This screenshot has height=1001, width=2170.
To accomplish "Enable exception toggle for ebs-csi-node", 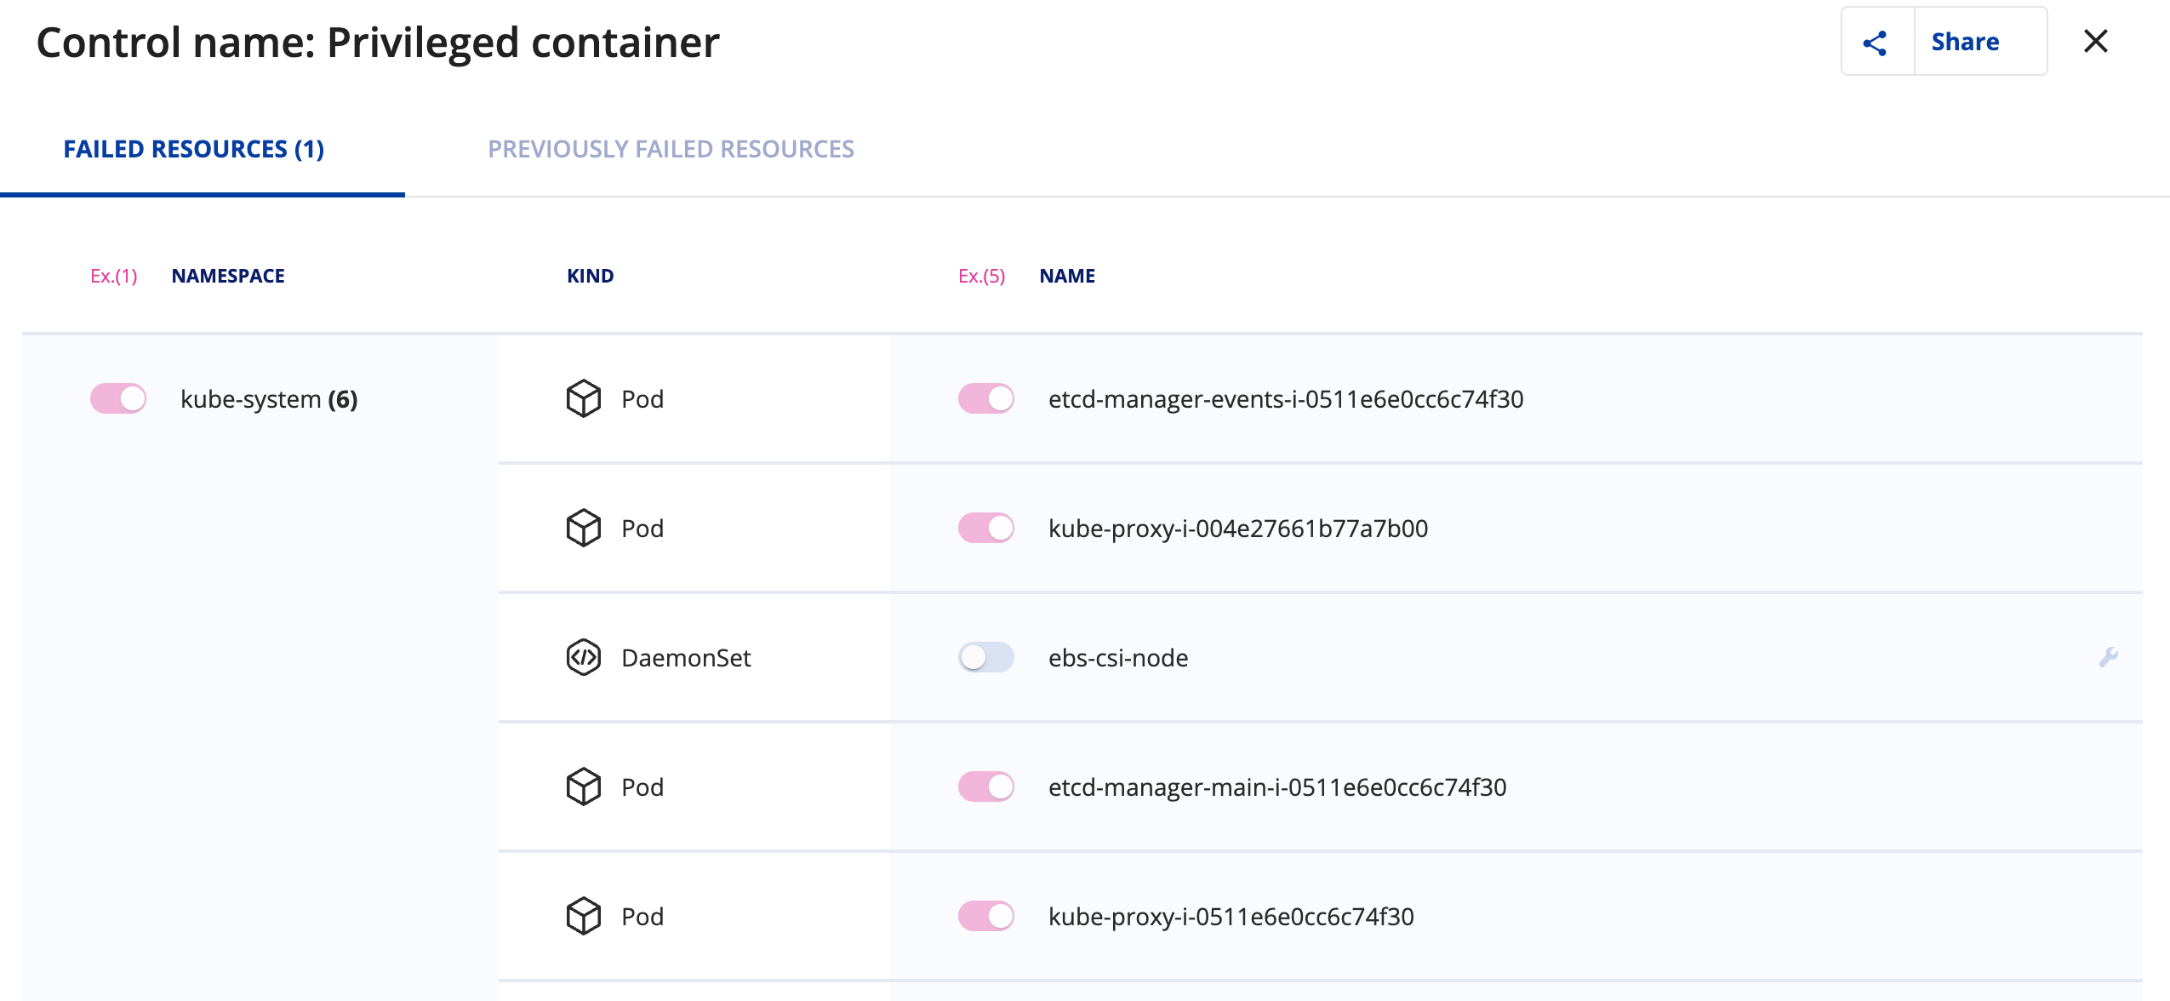I will tap(985, 657).
